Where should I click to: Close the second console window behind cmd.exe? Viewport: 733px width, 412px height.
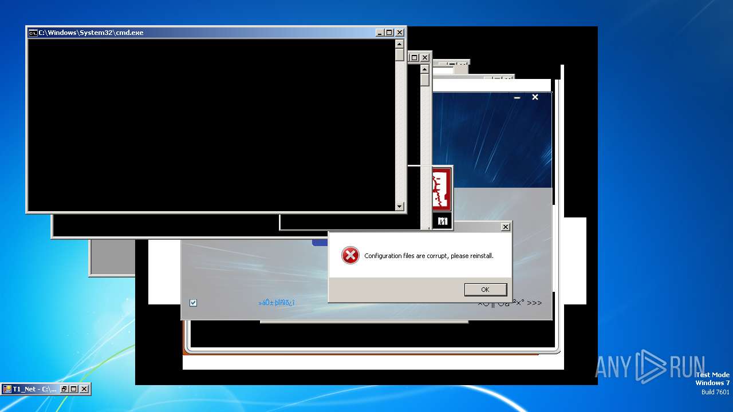[425, 57]
